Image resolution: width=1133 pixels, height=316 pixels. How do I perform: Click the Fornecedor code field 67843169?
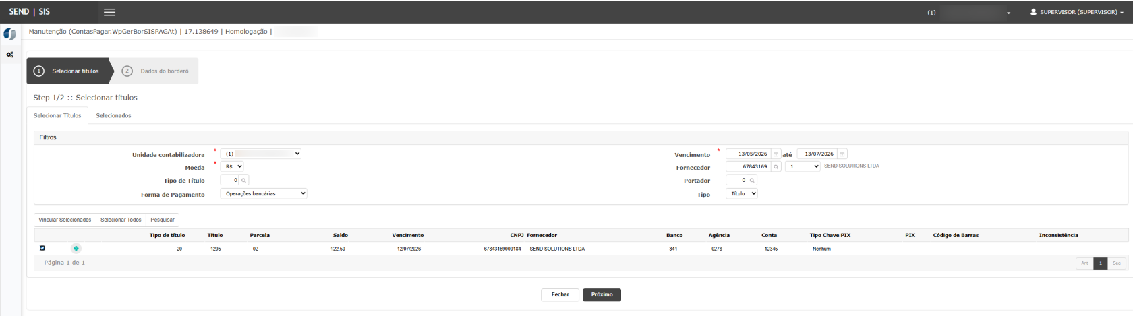pos(749,166)
